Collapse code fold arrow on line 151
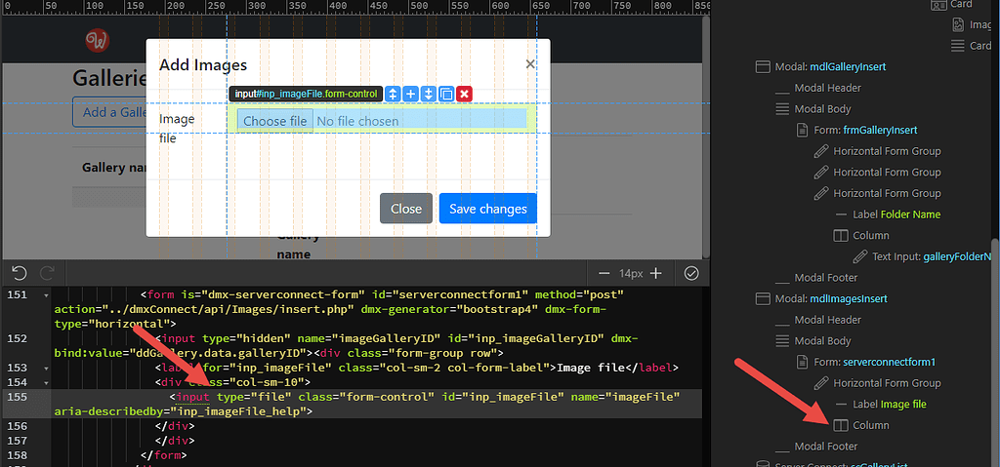 45,295
